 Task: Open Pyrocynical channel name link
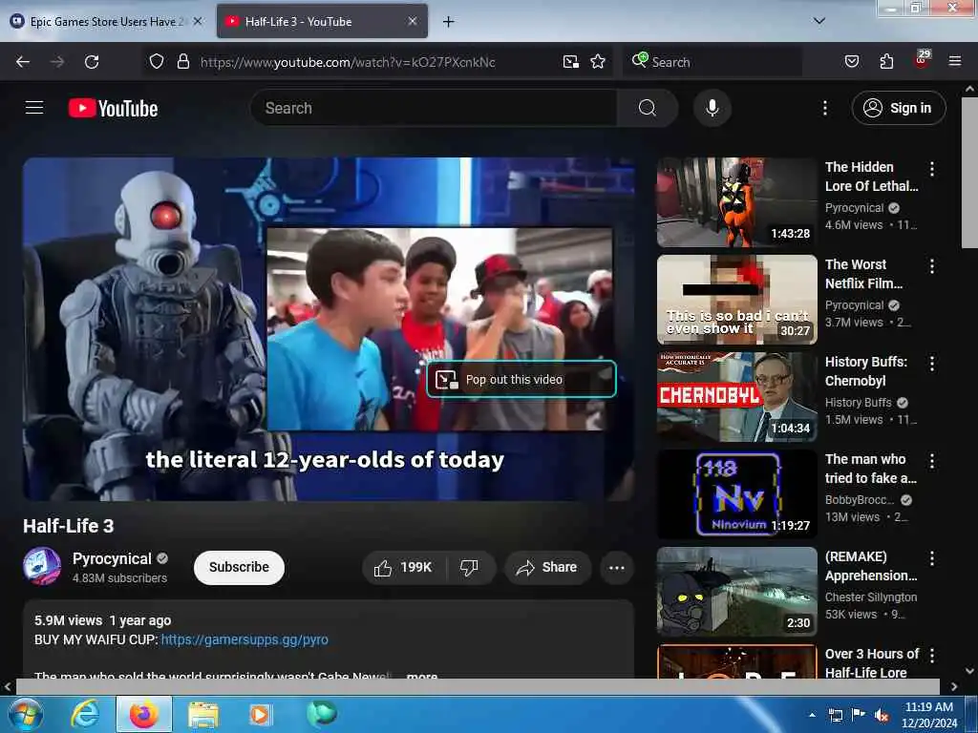[x=113, y=558]
